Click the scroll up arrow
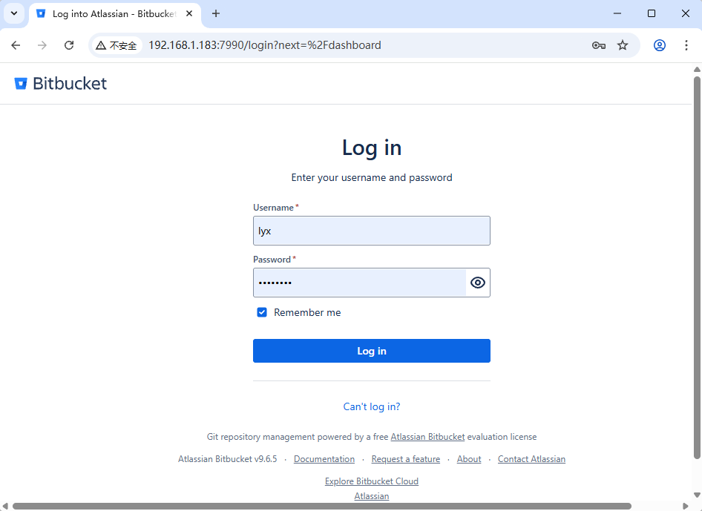Viewport: 702px width, 511px height. point(697,70)
